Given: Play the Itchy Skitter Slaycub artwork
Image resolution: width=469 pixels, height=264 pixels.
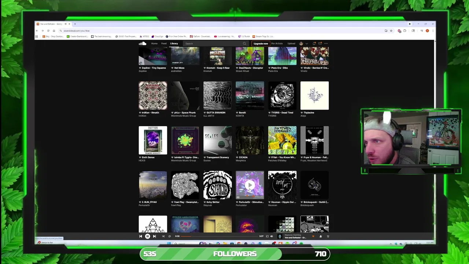Looking at the screenshot, I should pyautogui.click(x=218, y=185).
